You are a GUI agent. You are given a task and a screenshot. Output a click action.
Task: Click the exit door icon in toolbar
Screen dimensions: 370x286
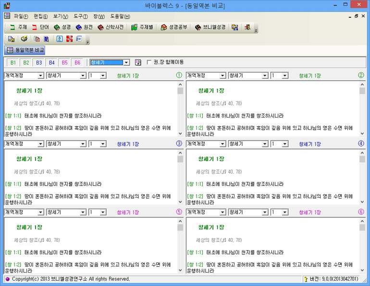247,27
